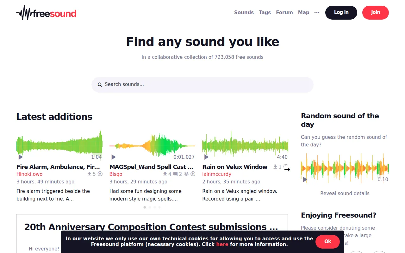The image size is (405, 253).
Task: Click the Rain on Velux Window waveform
Action: tap(245, 145)
